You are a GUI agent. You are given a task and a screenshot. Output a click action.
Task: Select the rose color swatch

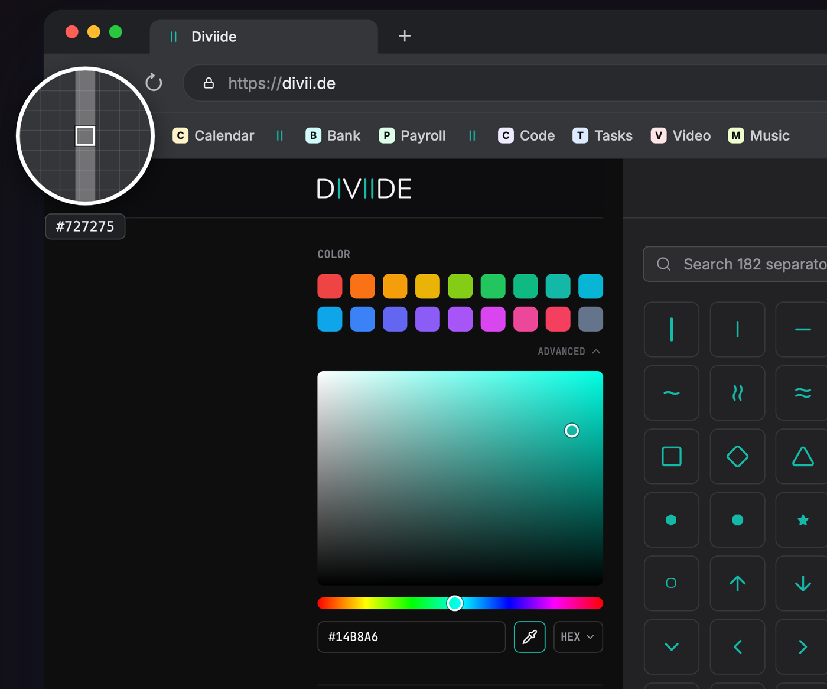(x=558, y=319)
